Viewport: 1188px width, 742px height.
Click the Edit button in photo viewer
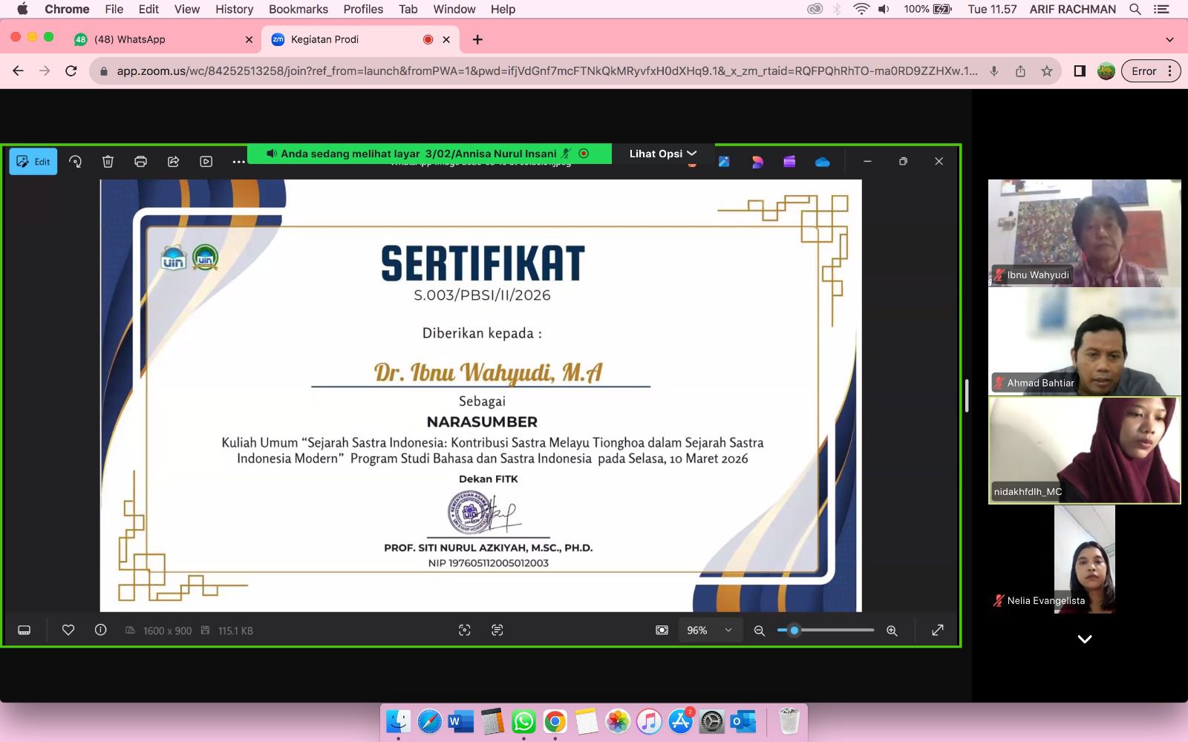(x=33, y=162)
